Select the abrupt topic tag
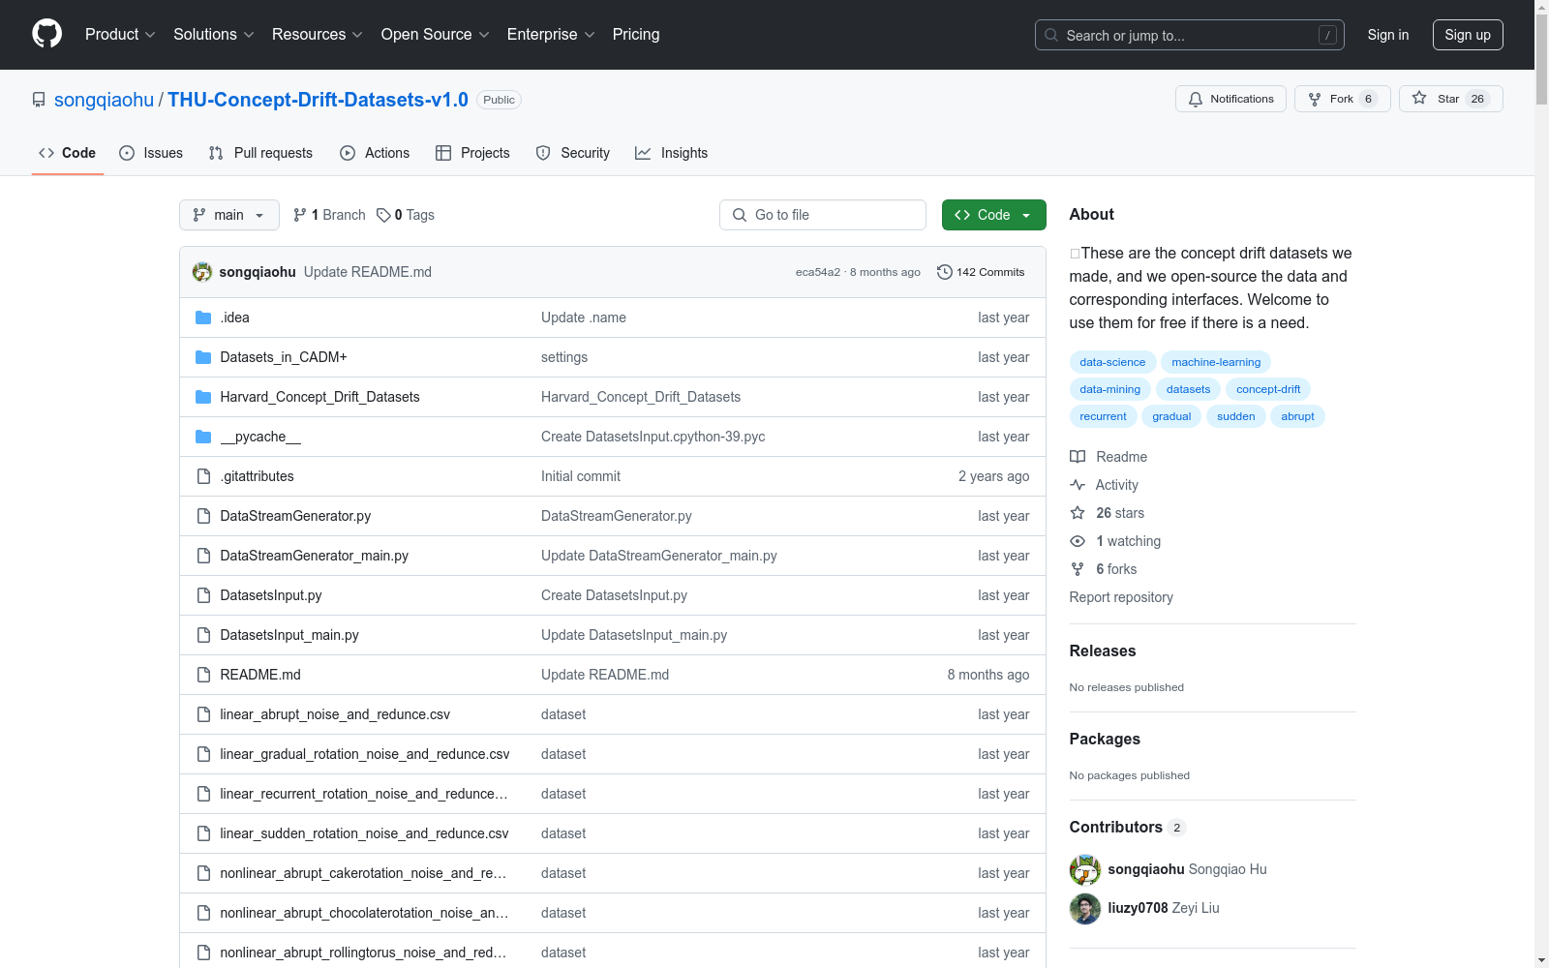 pyautogui.click(x=1297, y=416)
